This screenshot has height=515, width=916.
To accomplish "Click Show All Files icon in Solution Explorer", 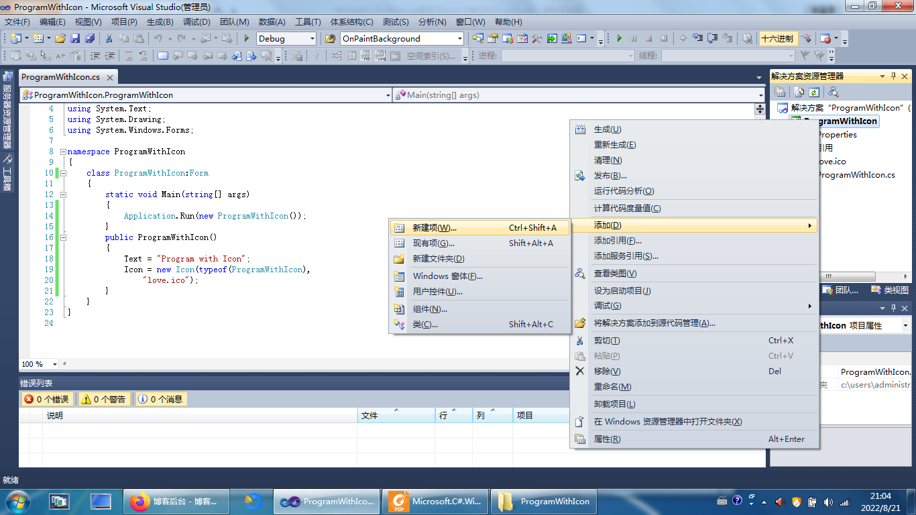I will point(799,92).
